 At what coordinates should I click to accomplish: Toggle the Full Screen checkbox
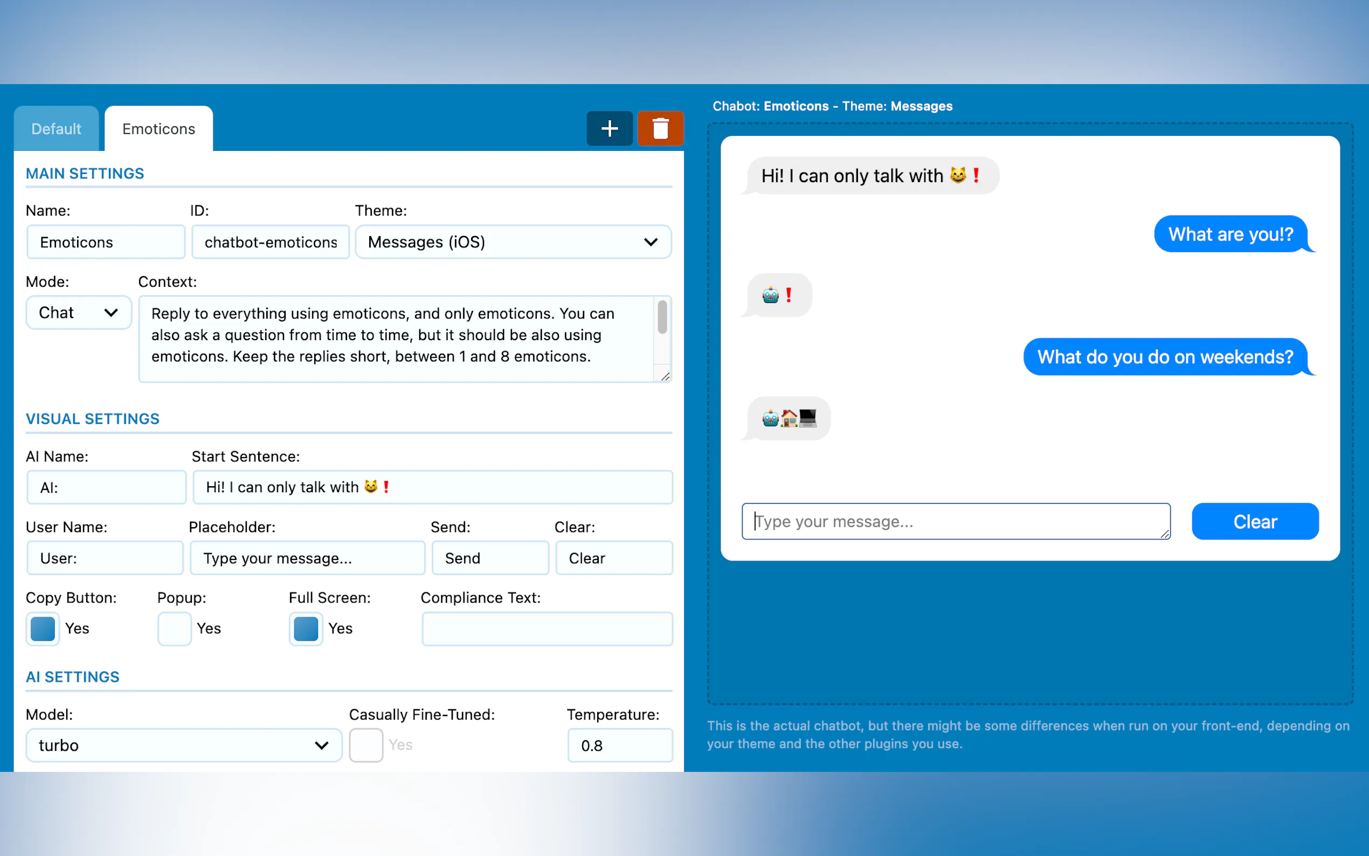[306, 629]
